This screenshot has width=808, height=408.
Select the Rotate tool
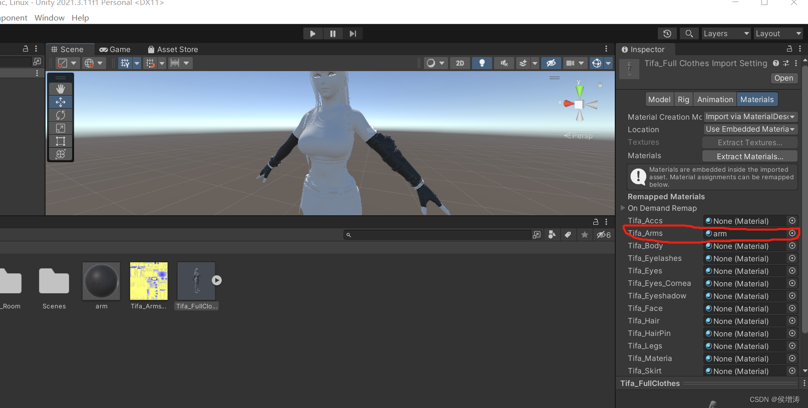pyautogui.click(x=61, y=115)
